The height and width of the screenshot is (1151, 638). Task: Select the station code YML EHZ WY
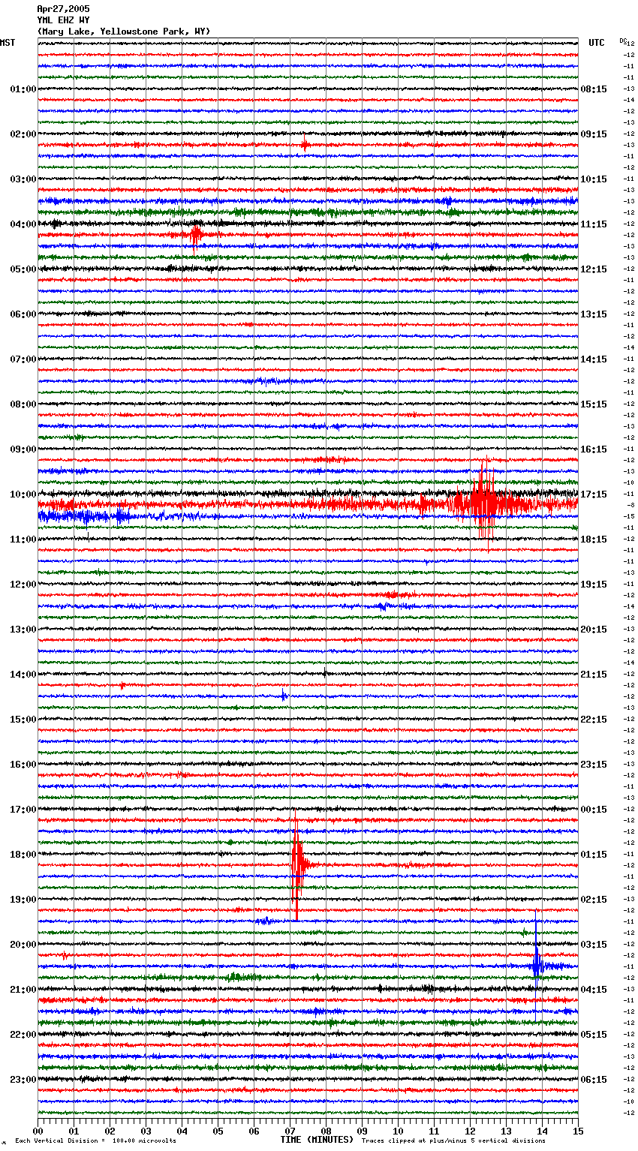pyautogui.click(x=63, y=20)
